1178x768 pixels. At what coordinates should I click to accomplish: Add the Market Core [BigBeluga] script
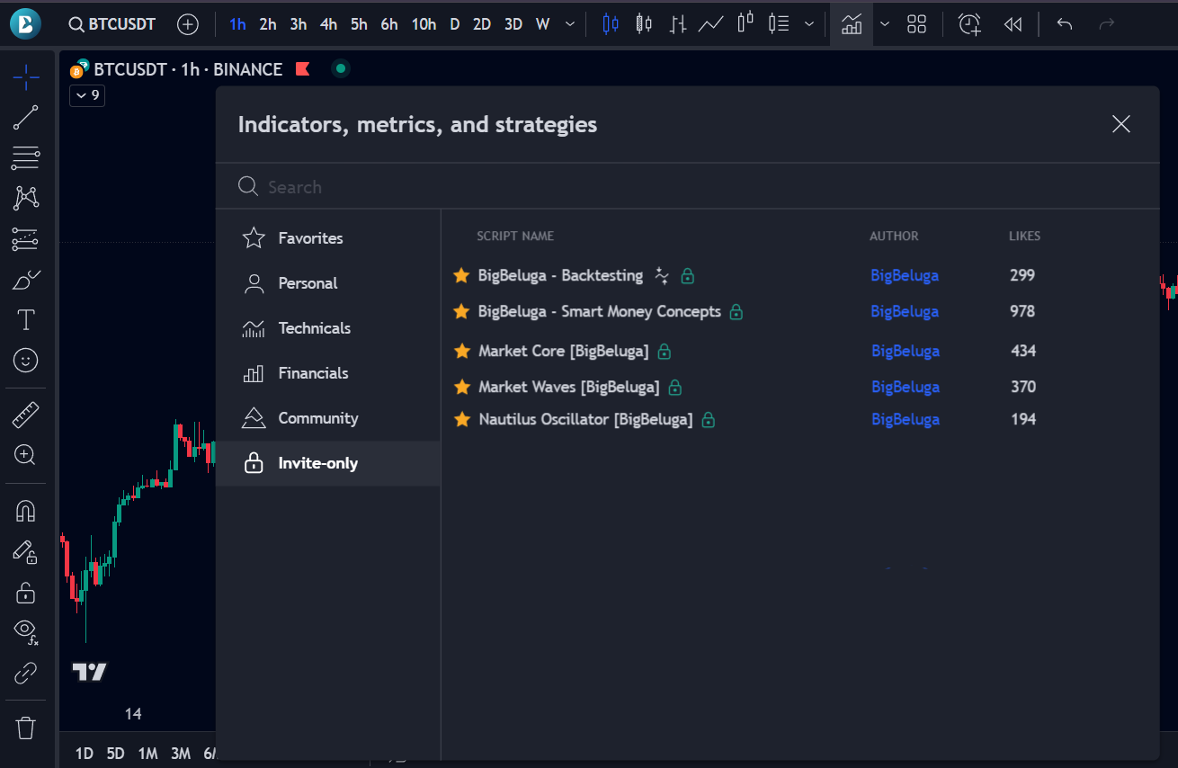pos(563,351)
